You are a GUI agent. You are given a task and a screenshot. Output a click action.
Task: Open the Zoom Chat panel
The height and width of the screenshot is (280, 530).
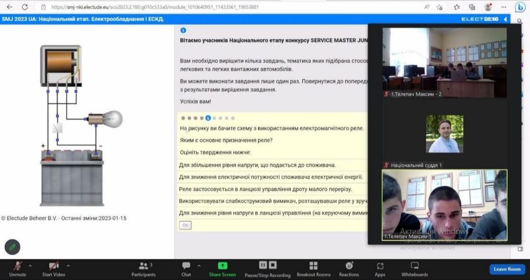coord(186,269)
